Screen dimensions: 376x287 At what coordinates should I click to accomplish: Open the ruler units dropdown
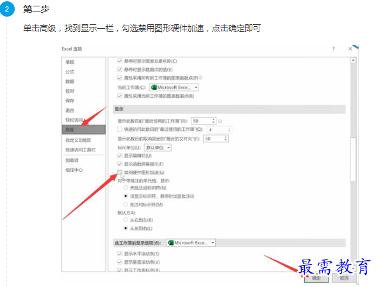tap(158, 148)
